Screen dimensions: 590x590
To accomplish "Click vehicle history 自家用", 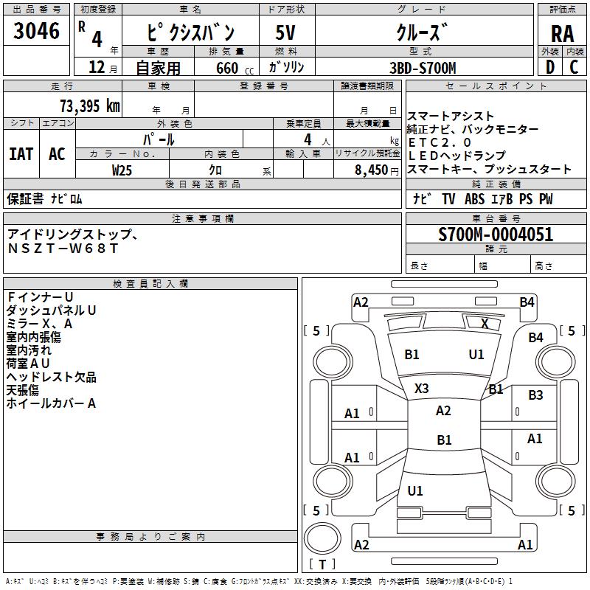I will pyautogui.click(x=158, y=68).
